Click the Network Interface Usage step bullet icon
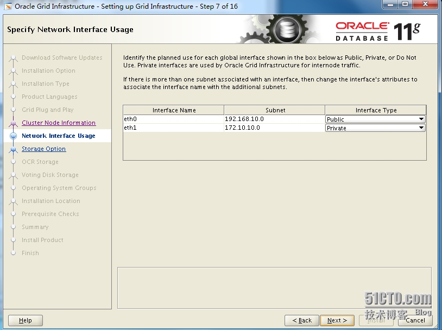This screenshot has width=442, height=330. click(13, 136)
